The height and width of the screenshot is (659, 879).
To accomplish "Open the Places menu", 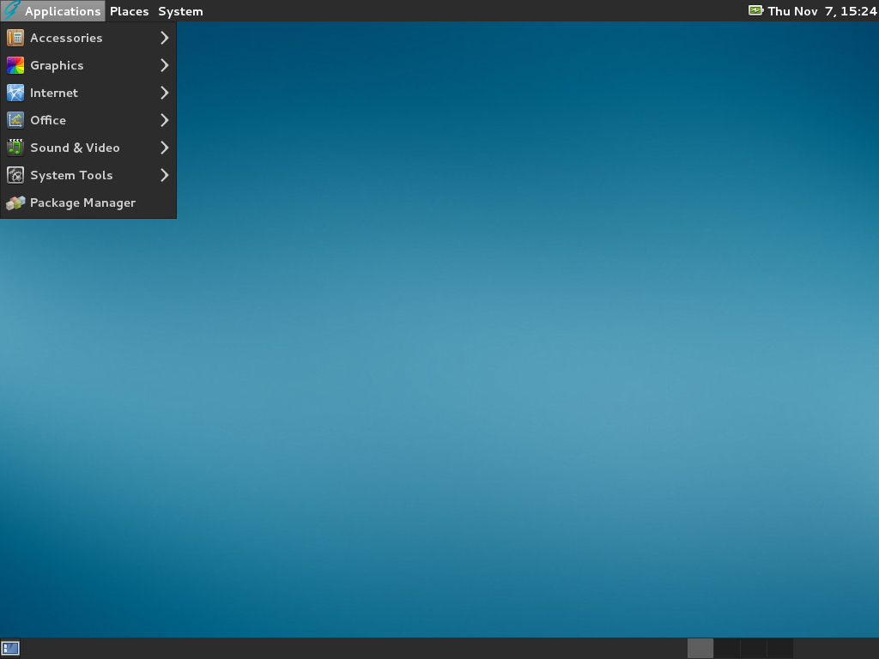I will click(129, 10).
